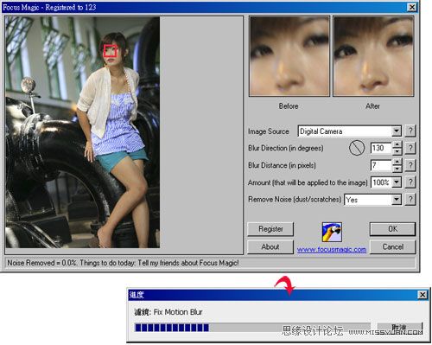Expand the Amount 100% dropdown
Image resolution: width=432 pixels, height=345 pixels.
[x=397, y=182]
